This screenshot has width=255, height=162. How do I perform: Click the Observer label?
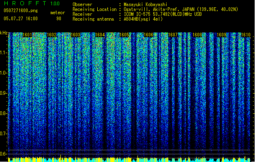coord(82,4)
